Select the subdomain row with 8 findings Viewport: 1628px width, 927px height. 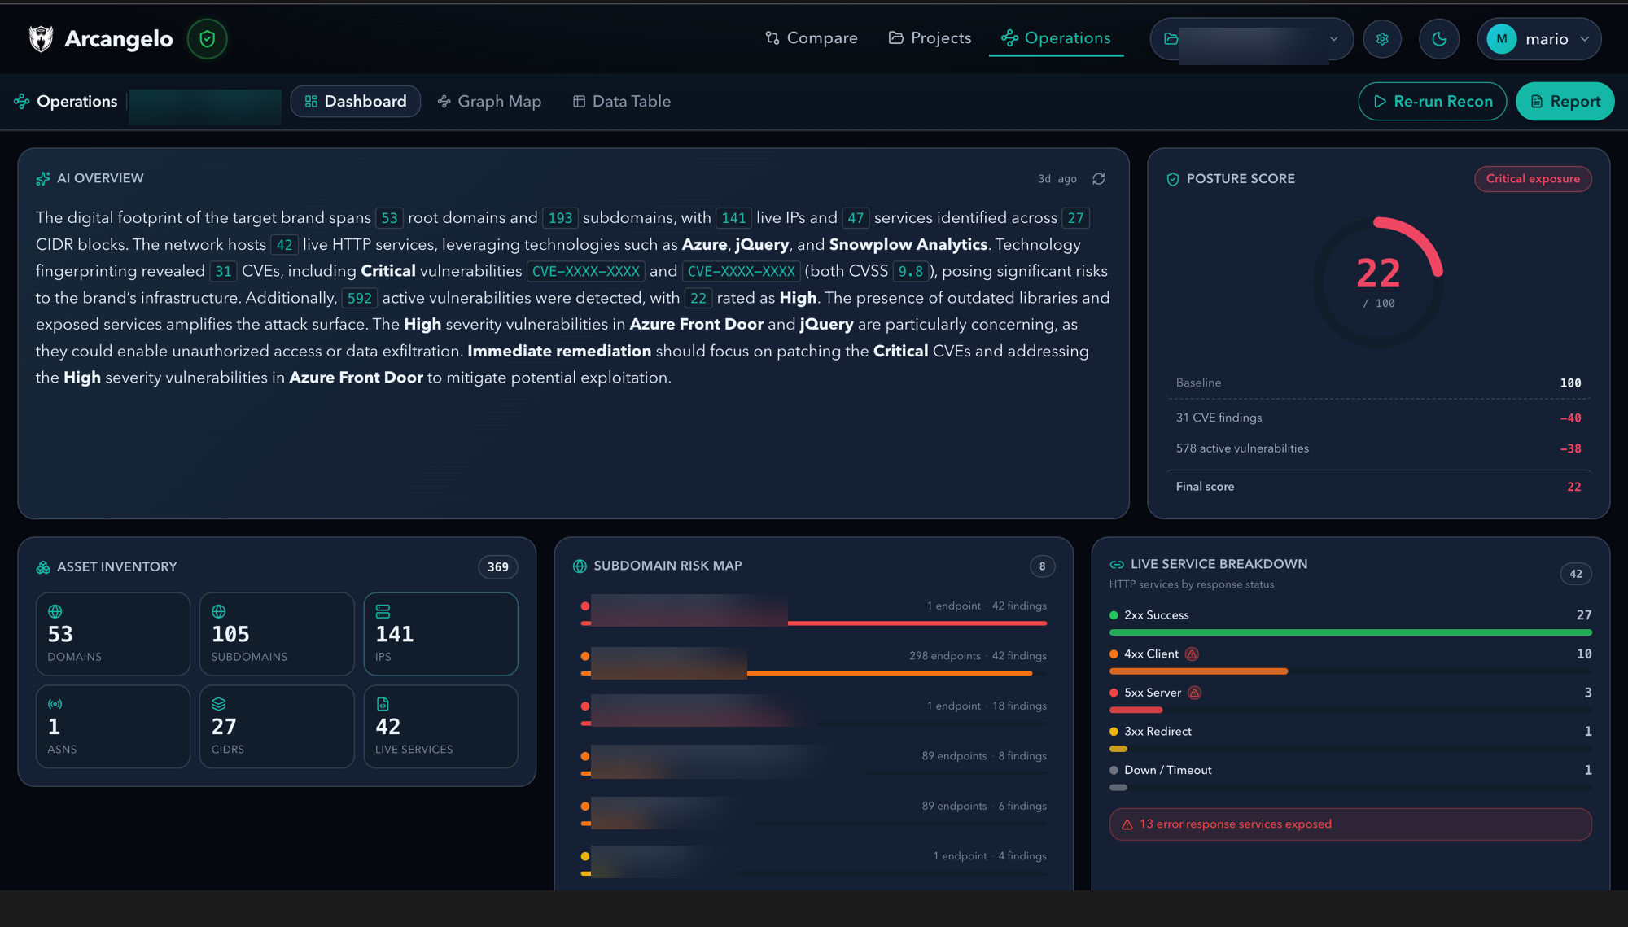pyautogui.click(x=814, y=763)
